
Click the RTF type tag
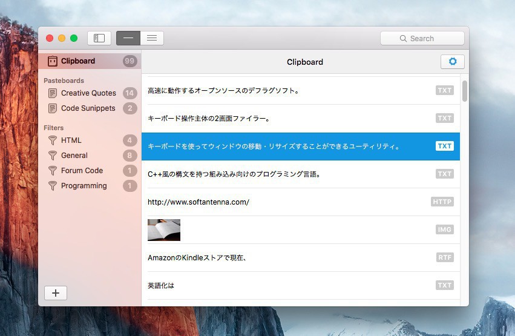click(x=445, y=257)
